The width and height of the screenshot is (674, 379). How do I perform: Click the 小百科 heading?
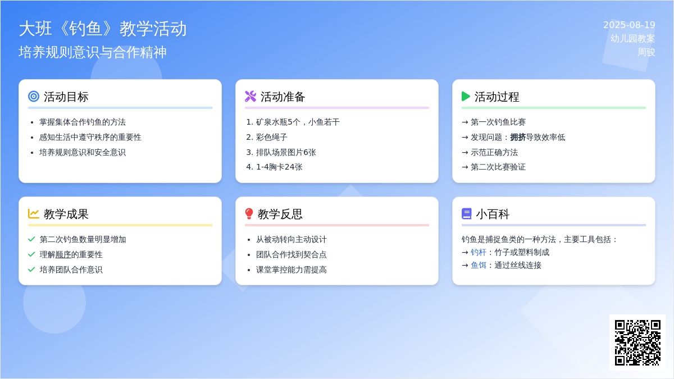[493, 214]
